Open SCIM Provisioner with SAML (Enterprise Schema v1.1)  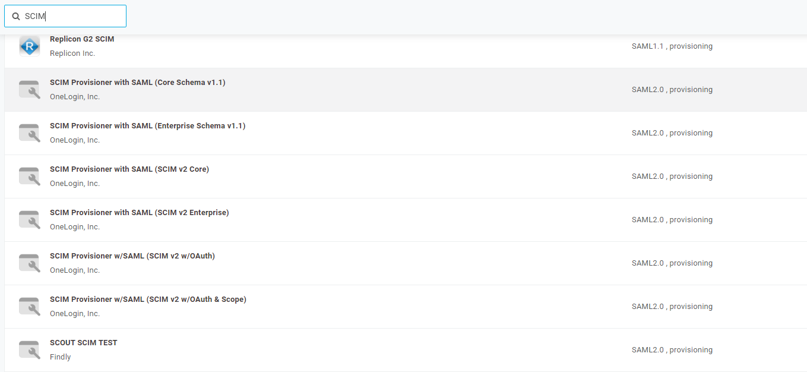pyautogui.click(x=147, y=126)
